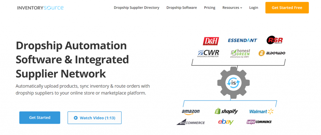
Task: Click the Amazon marketplace logo
Action: pos(191,112)
